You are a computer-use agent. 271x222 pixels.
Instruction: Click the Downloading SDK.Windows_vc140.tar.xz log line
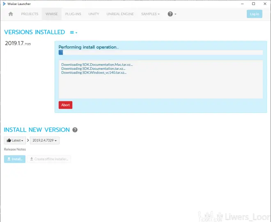pyautogui.click(x=94, y=73)
